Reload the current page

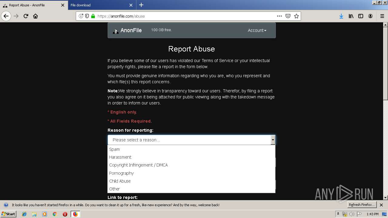click(x=26, y=16)
